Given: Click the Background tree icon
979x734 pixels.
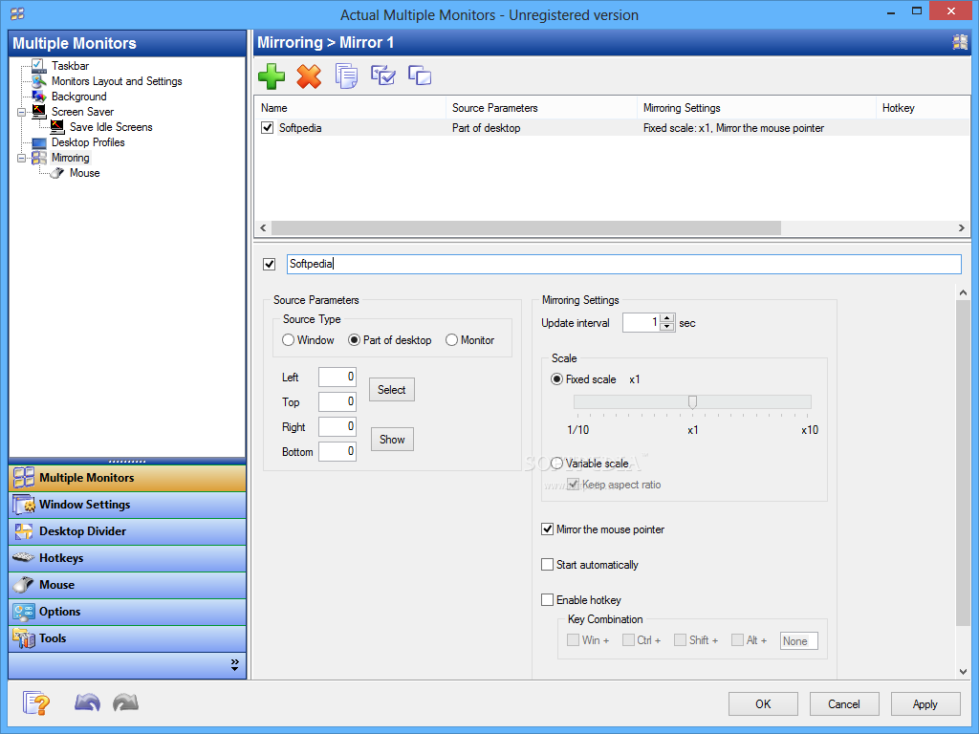Looking at the screenshot, I should 38,97.
